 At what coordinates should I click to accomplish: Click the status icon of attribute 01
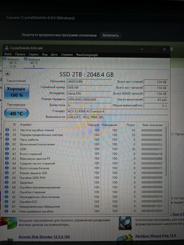click(7, 130)
